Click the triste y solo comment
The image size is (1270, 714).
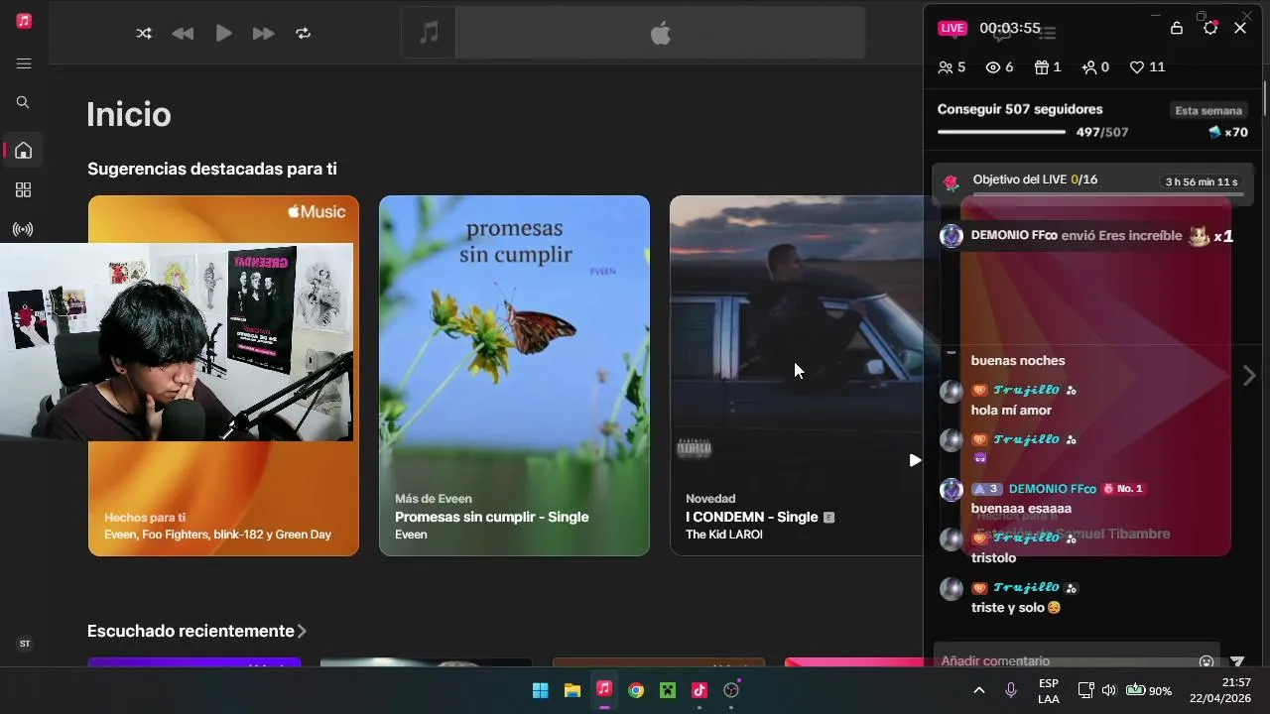coord(1016,608)
